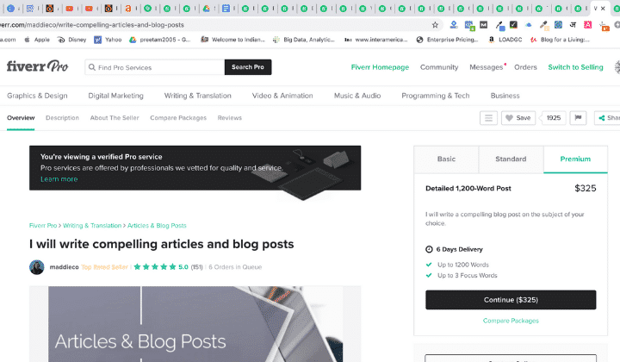Click the fiverr Pro logo
620x362 pixels.
point(38,66)
